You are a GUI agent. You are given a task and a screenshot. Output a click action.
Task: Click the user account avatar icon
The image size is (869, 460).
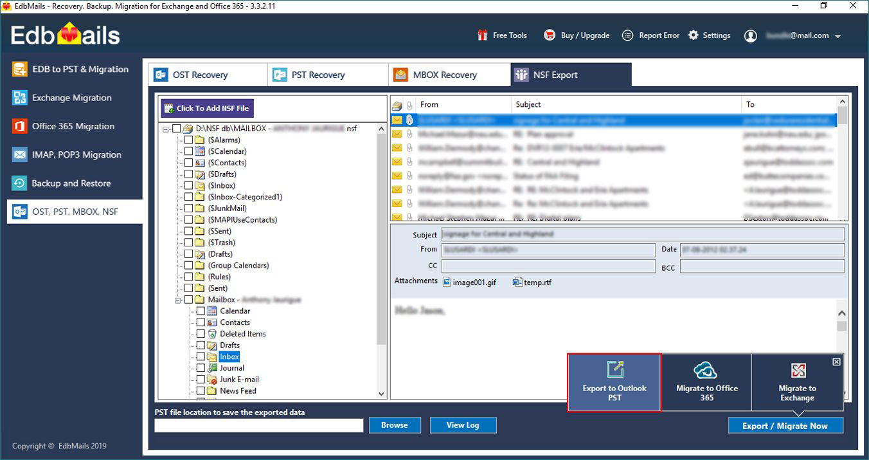[750, 36]
